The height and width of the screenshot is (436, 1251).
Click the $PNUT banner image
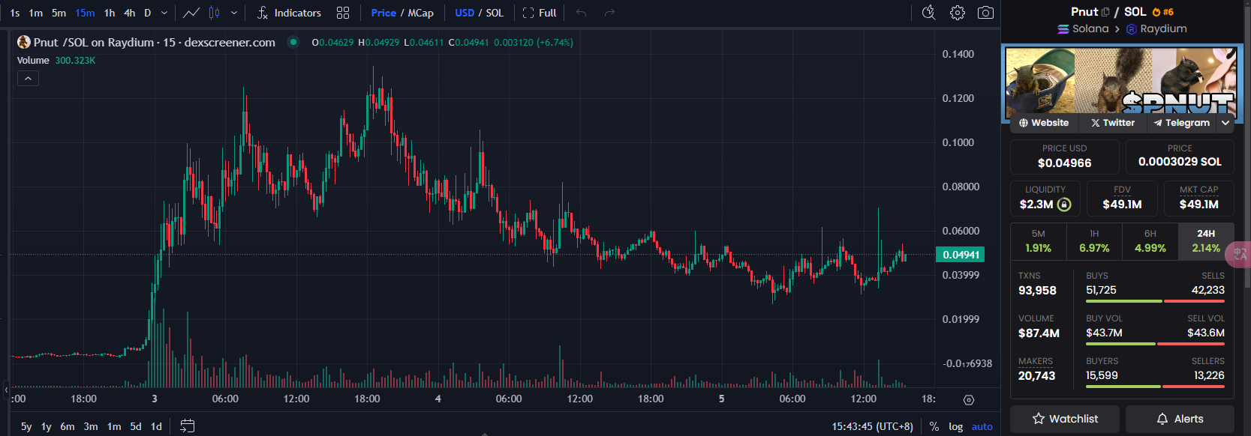point(1121,81)
